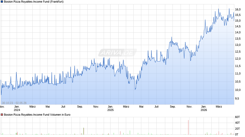Click the '60T' volume axis label

tap(237, 117)
